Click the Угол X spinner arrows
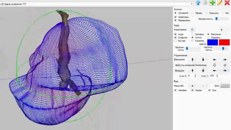 (x=195, y=76)
